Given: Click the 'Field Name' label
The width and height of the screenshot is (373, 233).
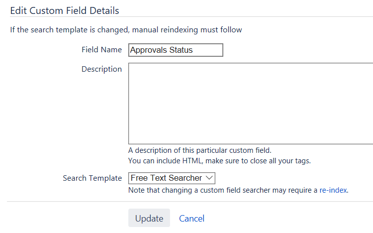Looking at the screenshot, I should 101,50.
